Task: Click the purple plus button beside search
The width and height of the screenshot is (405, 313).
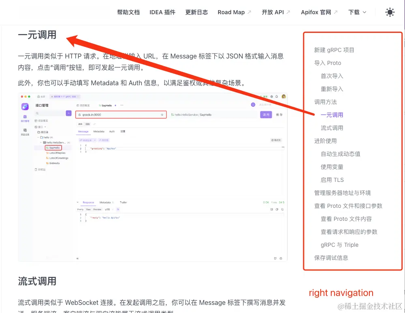Action: click(69, 113)
